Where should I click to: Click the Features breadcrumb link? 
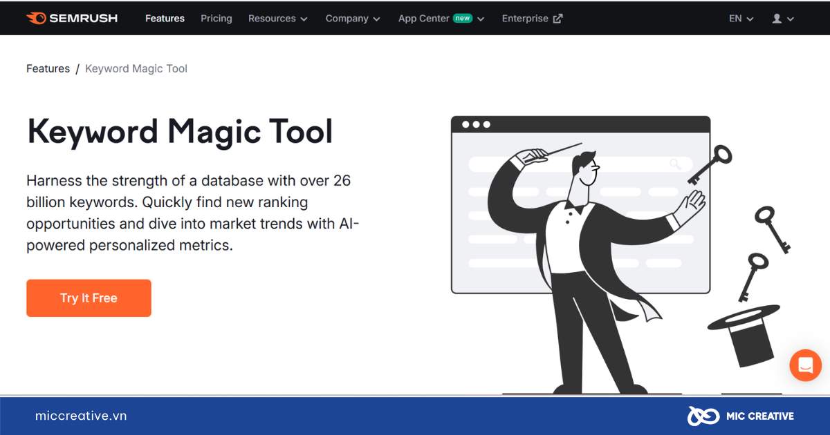(48, 68)
